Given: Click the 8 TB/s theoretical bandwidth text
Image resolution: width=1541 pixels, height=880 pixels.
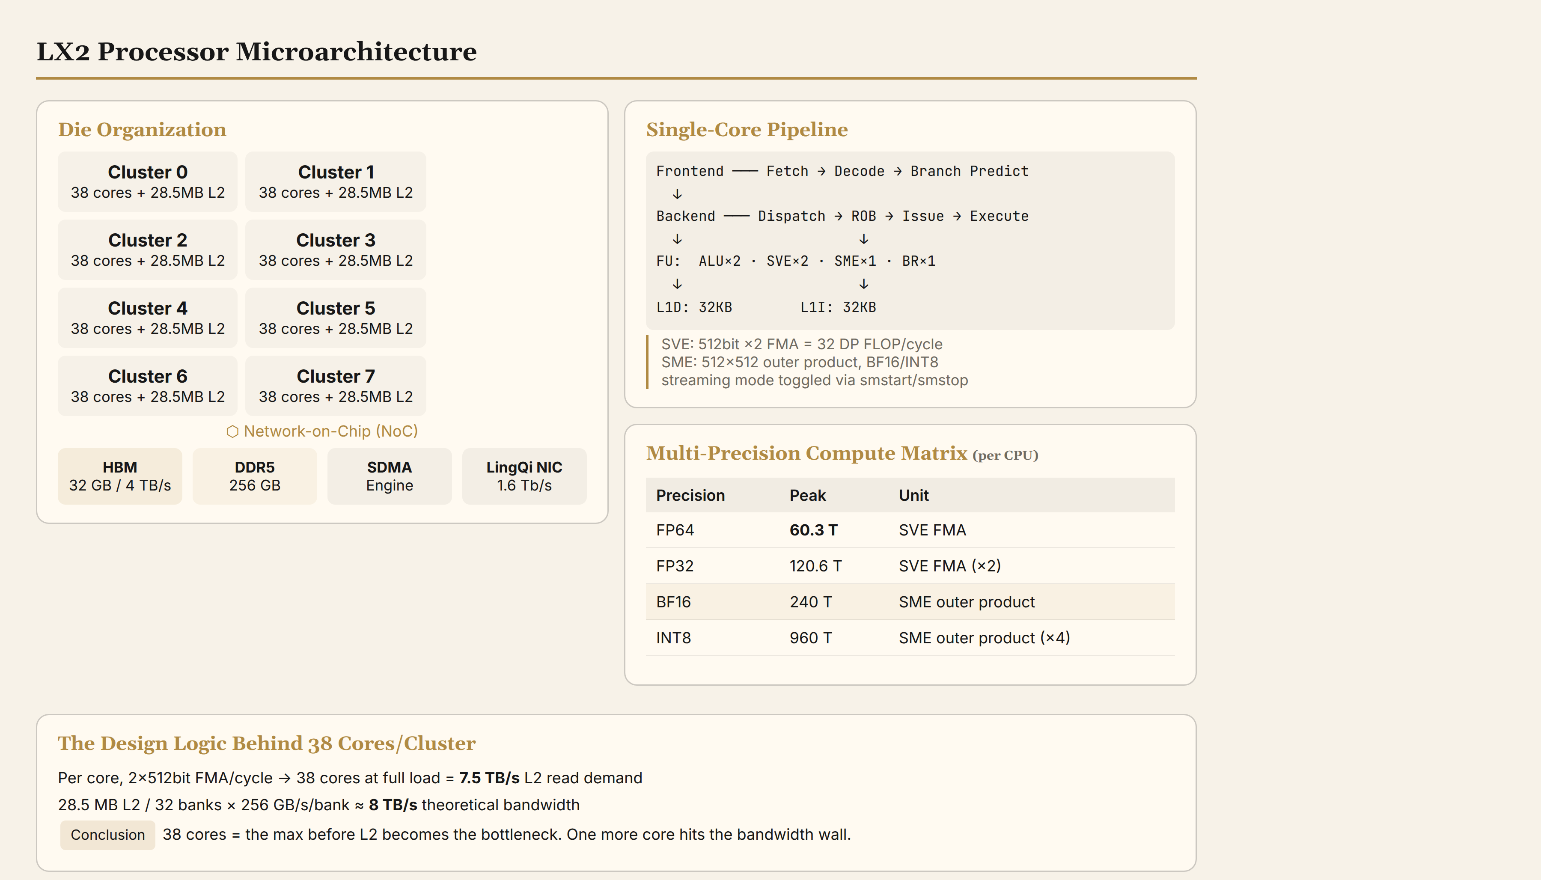Looking at the screenshot, I should point(474,805).
